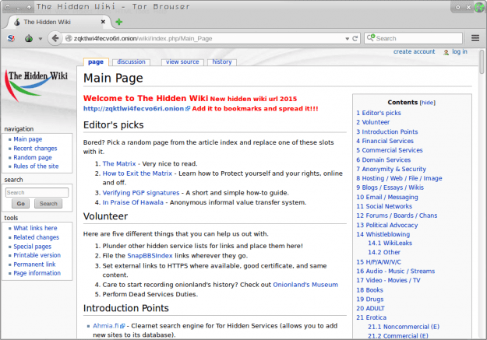This screenshot has height=340, width=487.
Task: Click The Hidden Wiki logo
Action: coord(38,85)
